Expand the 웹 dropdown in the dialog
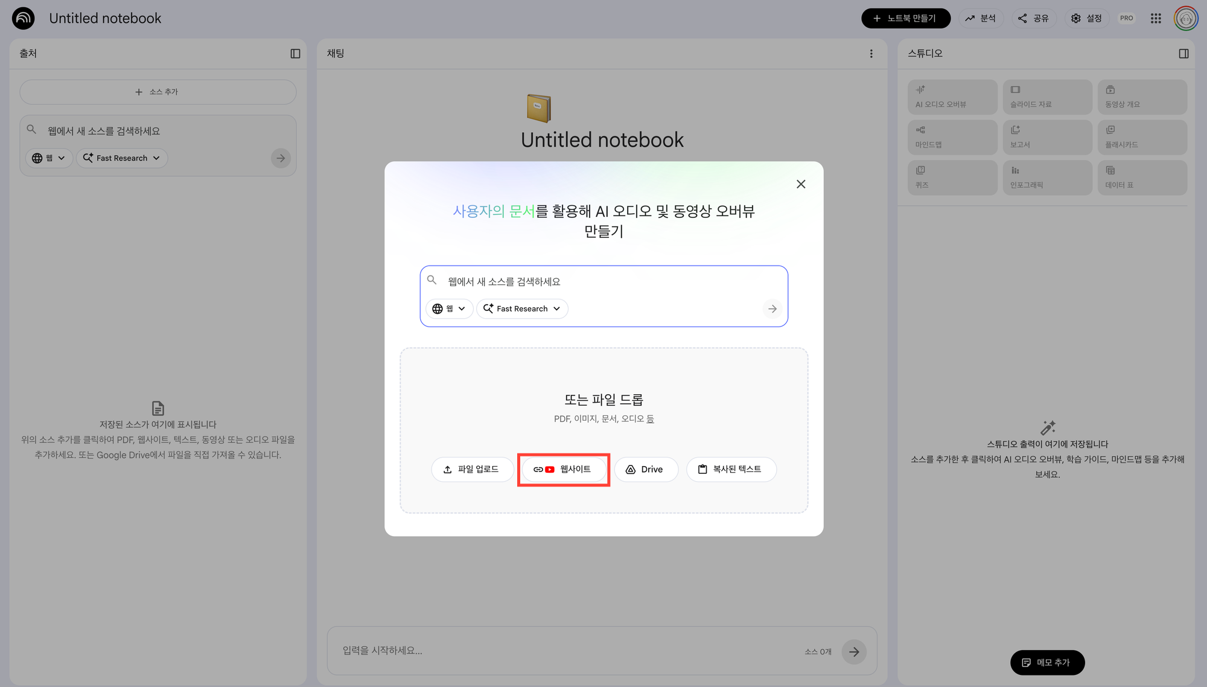The width and height of the screenshot is (1207, 687). coord(449,308)
